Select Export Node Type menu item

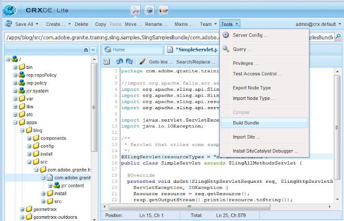click(264, 88)
